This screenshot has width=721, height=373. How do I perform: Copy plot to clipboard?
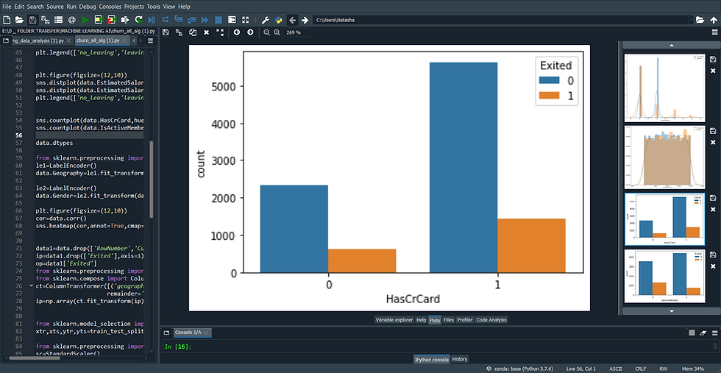pyautogui.click(x=193, y=32)
